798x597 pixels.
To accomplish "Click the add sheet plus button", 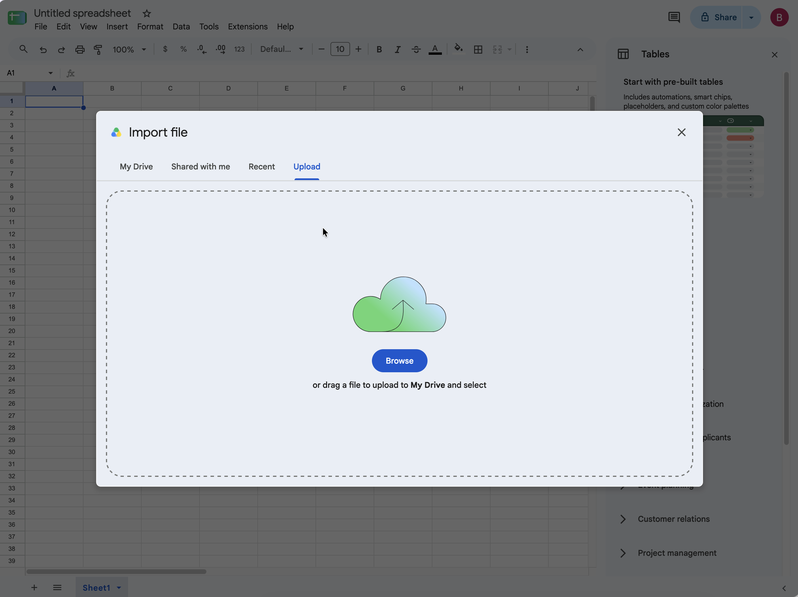I will pos(34,587).
